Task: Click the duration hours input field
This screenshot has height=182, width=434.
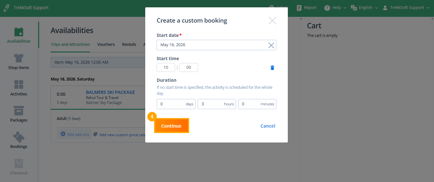Action: [212, 104]
